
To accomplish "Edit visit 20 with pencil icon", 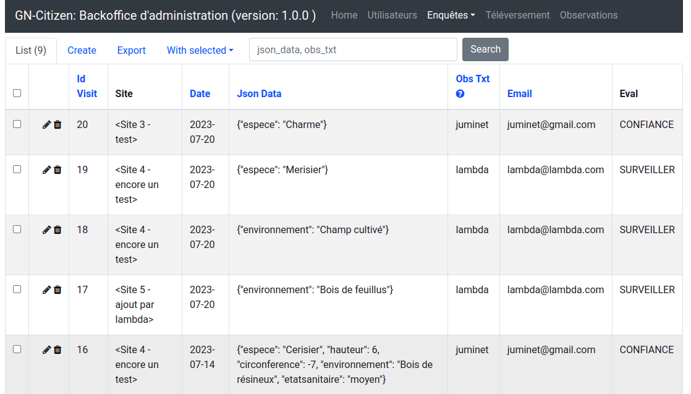I will tap(46, 125).
